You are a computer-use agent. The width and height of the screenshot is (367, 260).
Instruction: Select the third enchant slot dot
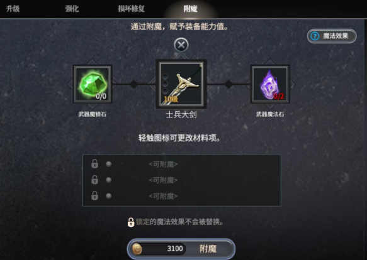click(108, 196)
